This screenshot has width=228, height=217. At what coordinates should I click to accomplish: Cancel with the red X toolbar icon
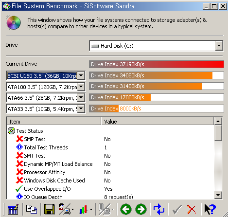192,209
